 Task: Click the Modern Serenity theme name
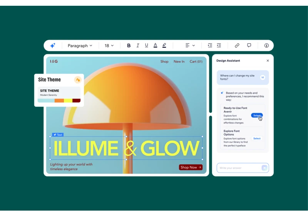(49, 95)
